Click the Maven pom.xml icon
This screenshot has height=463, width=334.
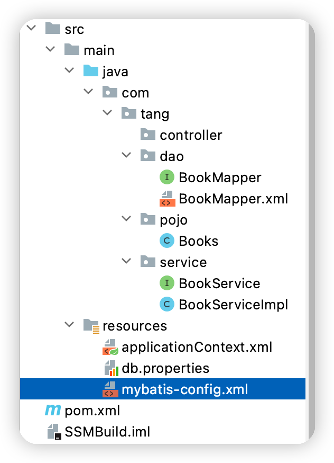(53, 410)
